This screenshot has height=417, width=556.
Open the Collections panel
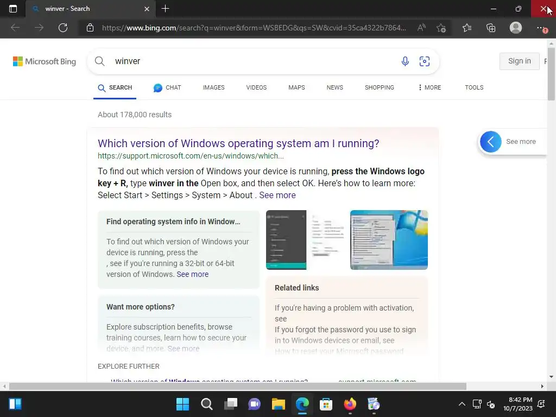491,28
